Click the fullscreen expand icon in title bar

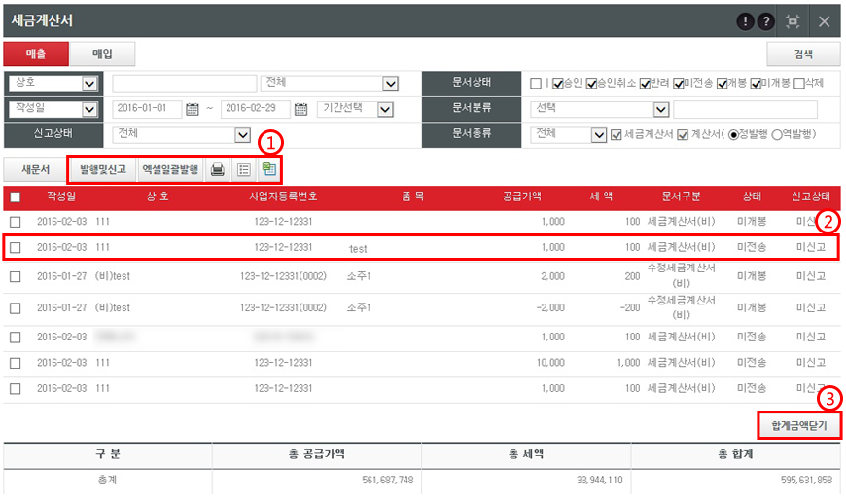pos(793,21)
